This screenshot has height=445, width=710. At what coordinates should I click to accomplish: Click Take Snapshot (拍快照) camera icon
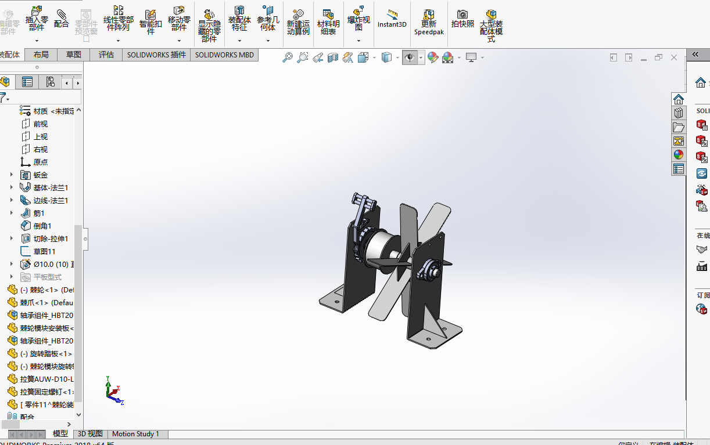462,14
